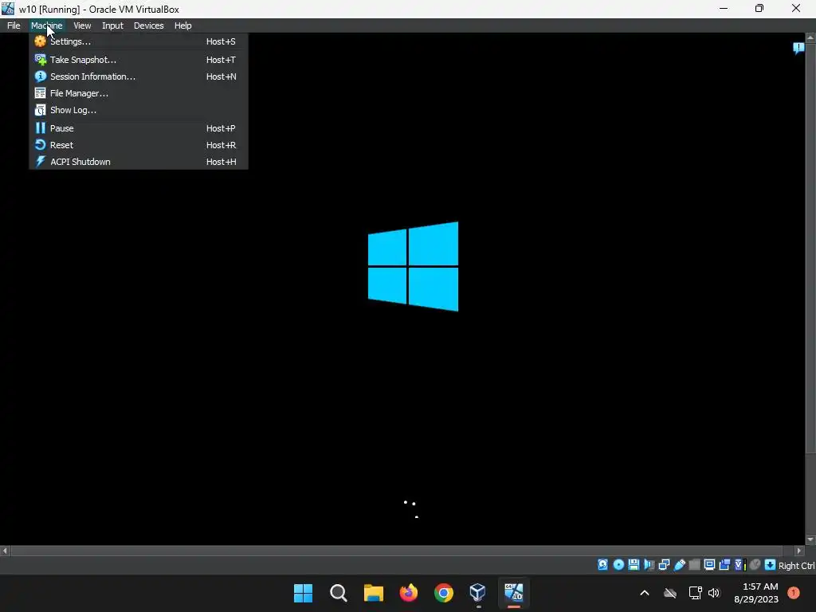Click the greyed shared folders status icon
Screen dimensions: 816x612
click(x=694, y=565)
